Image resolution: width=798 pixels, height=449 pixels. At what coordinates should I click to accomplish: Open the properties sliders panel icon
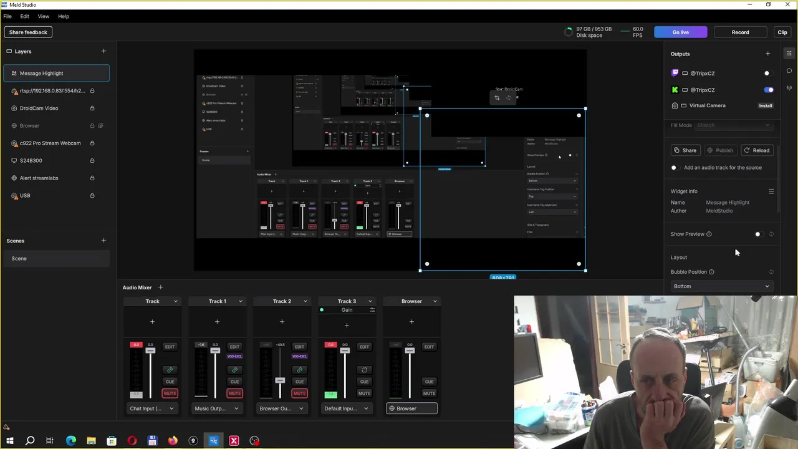coord(789,54)
